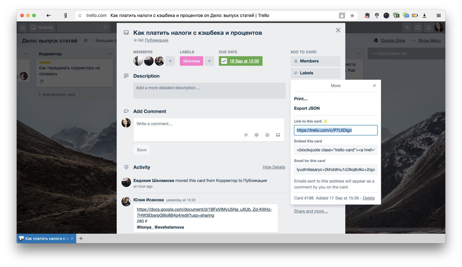This screenshot has width=462, height=267.
Task: Click the padlock icon in address bar
Action: [342, 16]
